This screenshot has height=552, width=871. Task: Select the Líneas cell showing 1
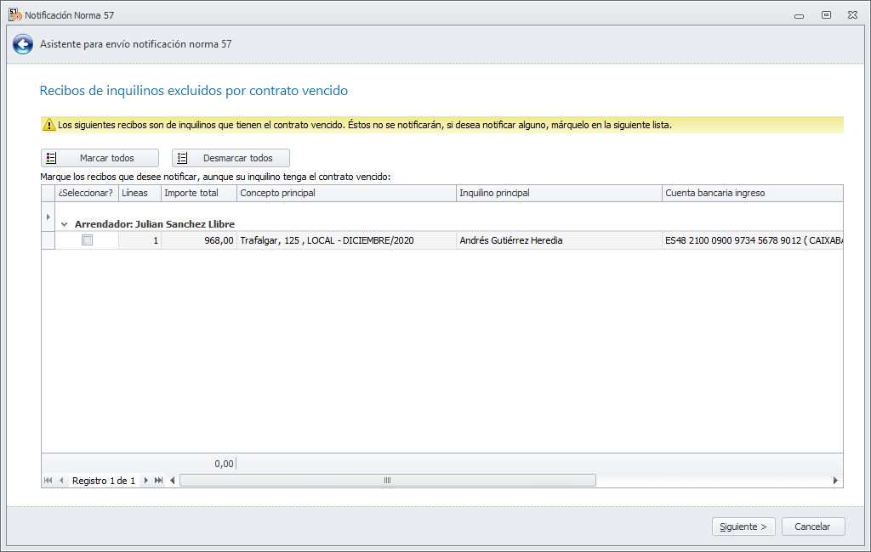pos(139,240)
